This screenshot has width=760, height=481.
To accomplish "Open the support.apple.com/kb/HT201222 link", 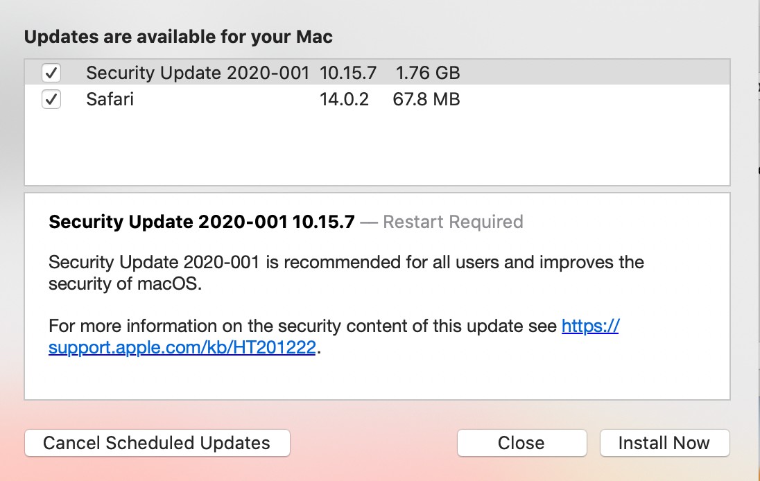I will [182, 348].
